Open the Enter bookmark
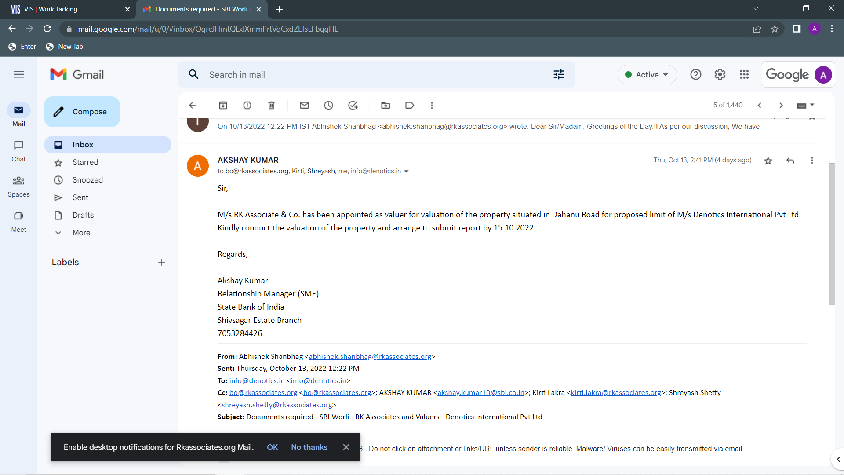 pos(22,47)
